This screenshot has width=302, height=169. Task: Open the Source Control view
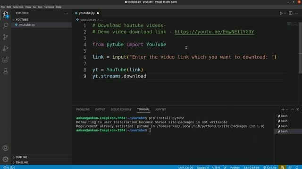pos(5,37)
